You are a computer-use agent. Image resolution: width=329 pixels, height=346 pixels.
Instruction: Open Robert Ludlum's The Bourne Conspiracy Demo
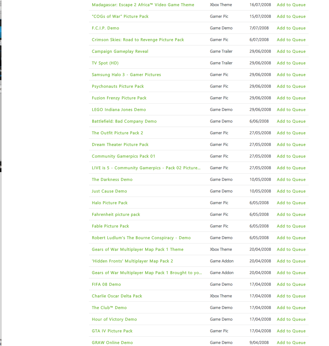[x=141, y=238]
